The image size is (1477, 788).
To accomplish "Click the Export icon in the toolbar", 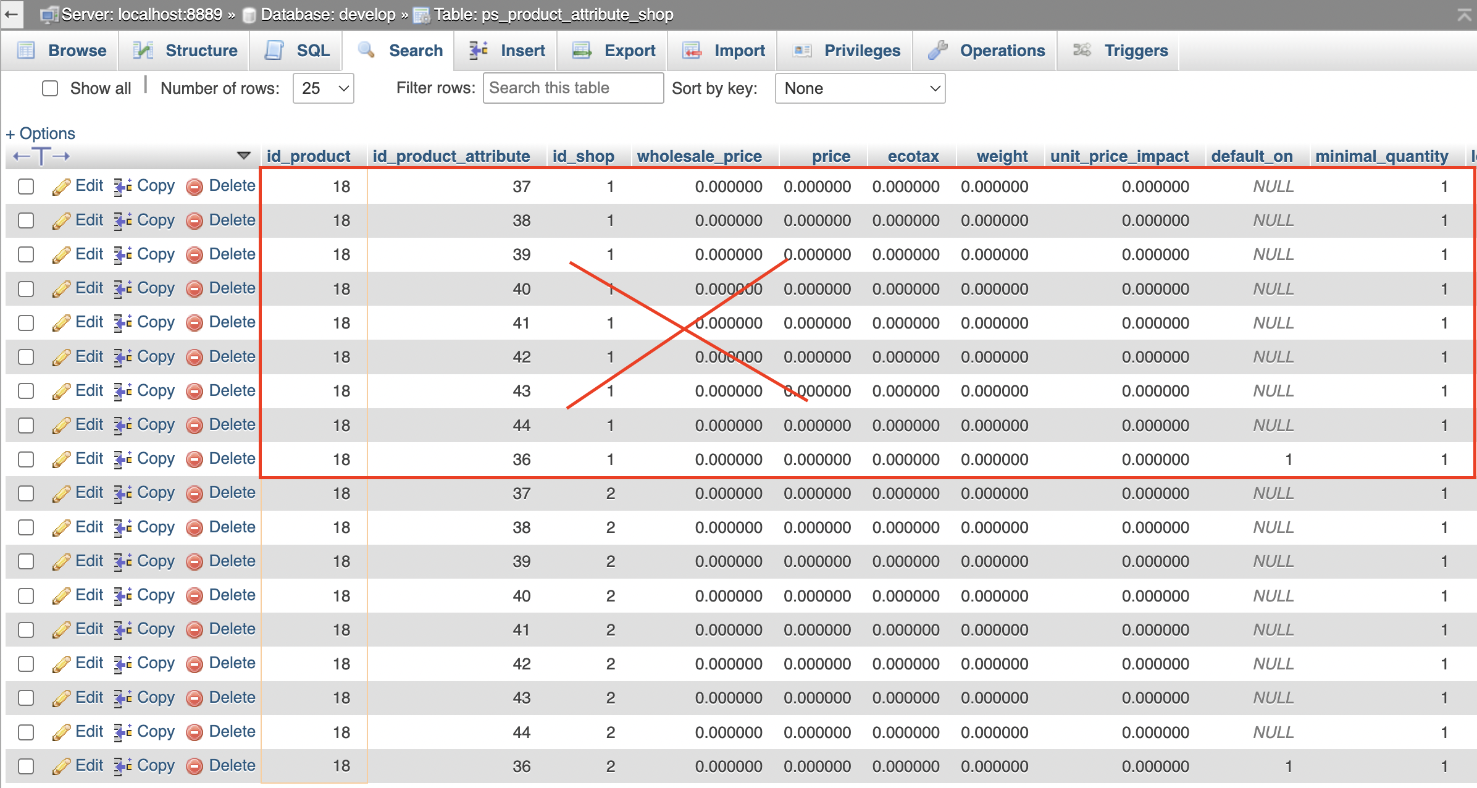I will (x=582, y=50).
